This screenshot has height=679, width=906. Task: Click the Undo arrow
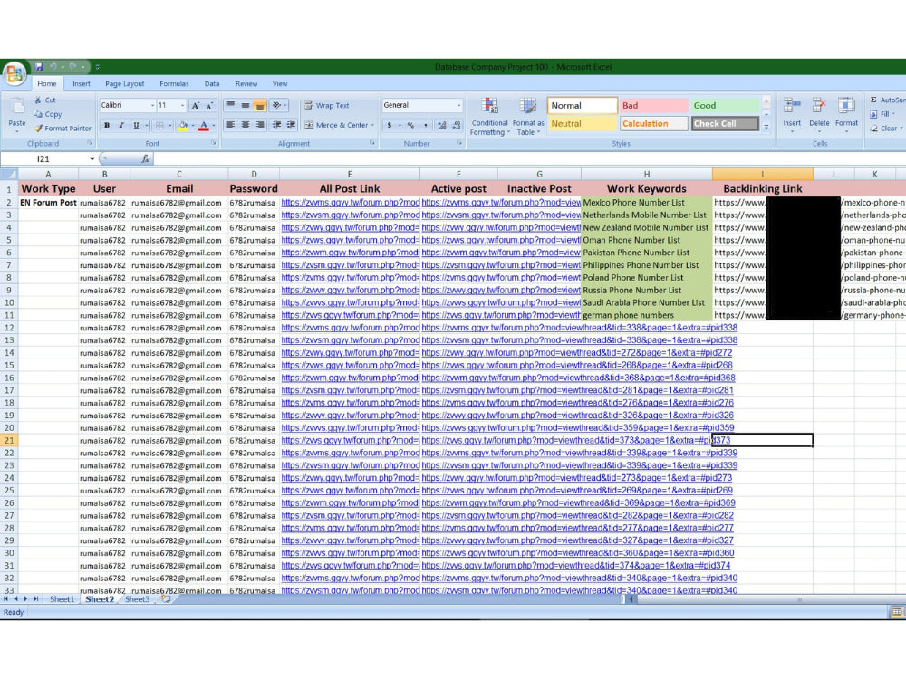point(53,67)
